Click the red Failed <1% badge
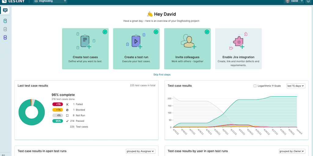313x156 pixels. [x=57, y=104]
